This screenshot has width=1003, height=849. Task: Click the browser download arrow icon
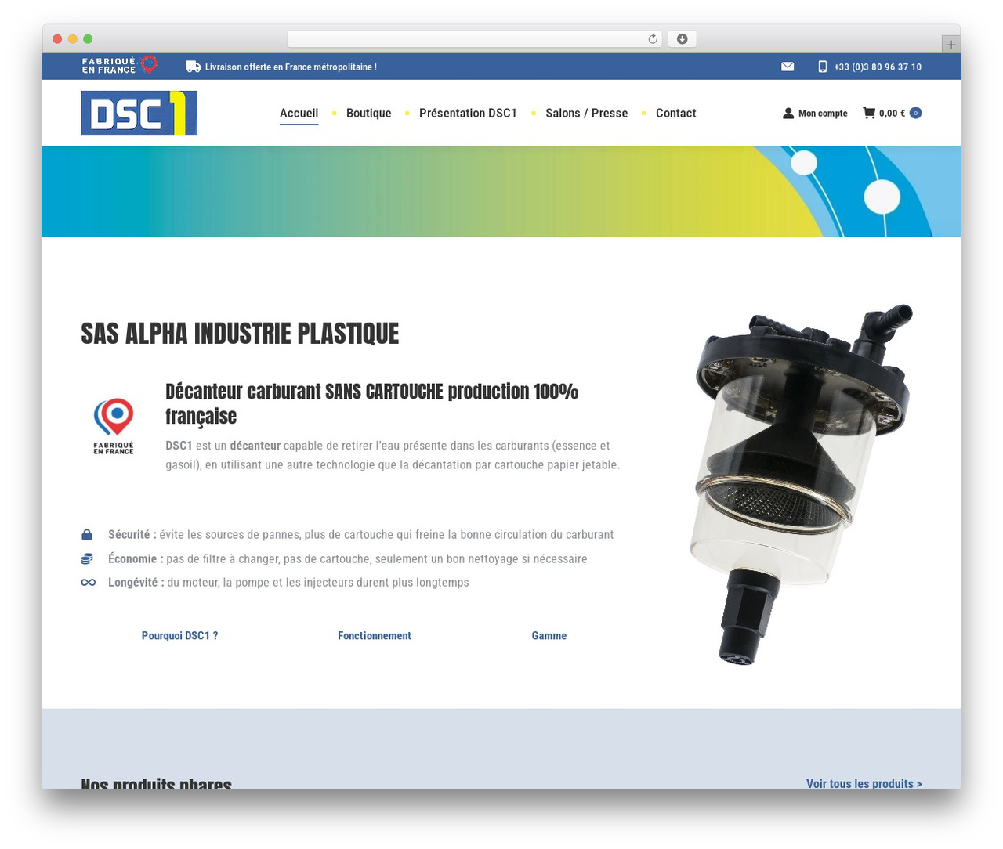[683, 39]
